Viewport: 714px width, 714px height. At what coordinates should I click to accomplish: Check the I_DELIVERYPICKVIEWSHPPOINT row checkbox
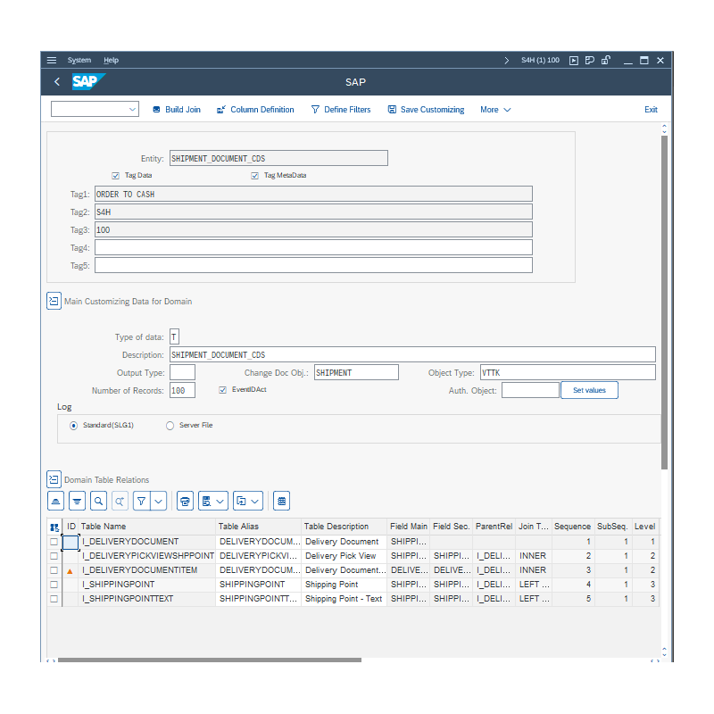tap(54, 556)
